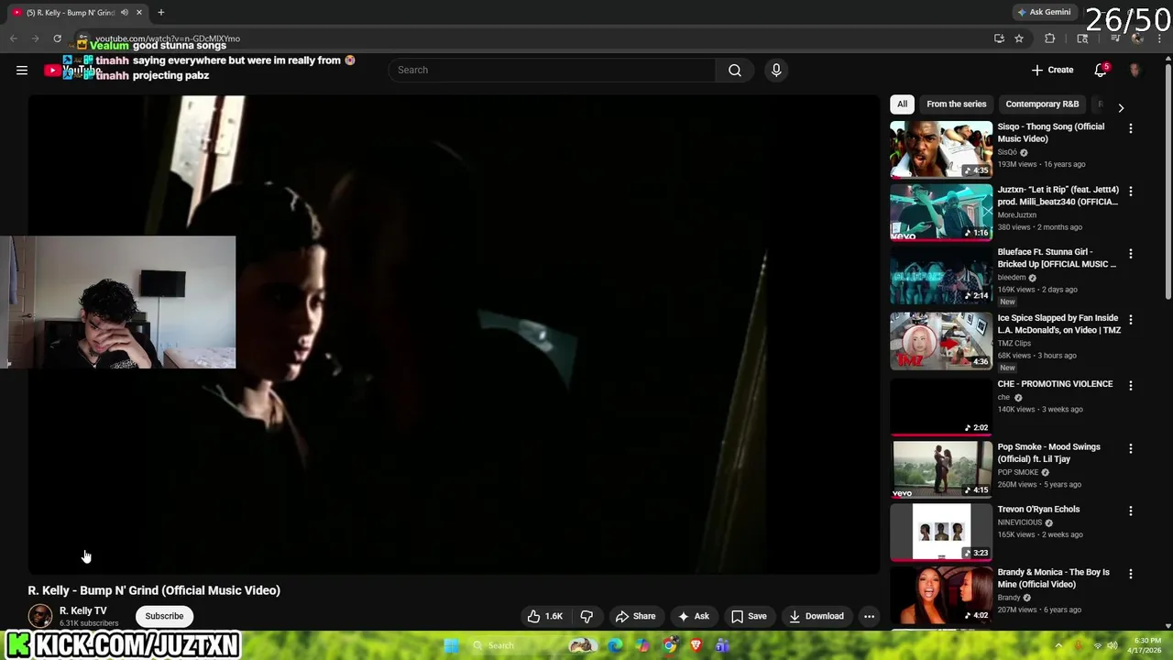This screenshot has width=1173, height=660.
Task: Select the Contemporary R&B chip
Action: (1042, 104)
